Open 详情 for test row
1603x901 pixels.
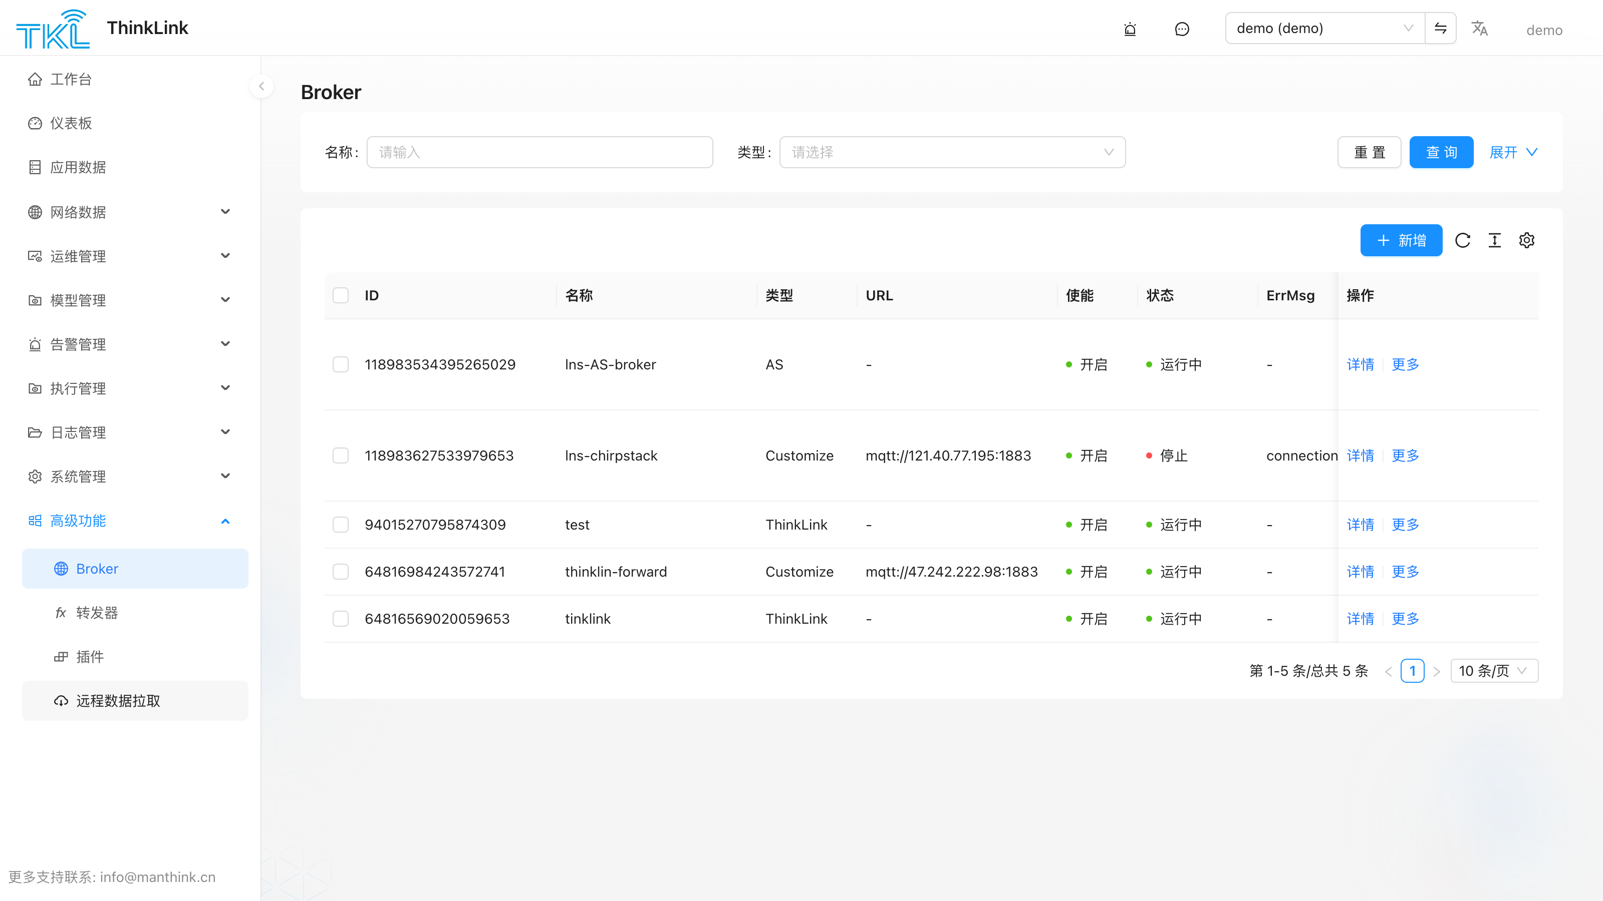[x=1361, y=524]
